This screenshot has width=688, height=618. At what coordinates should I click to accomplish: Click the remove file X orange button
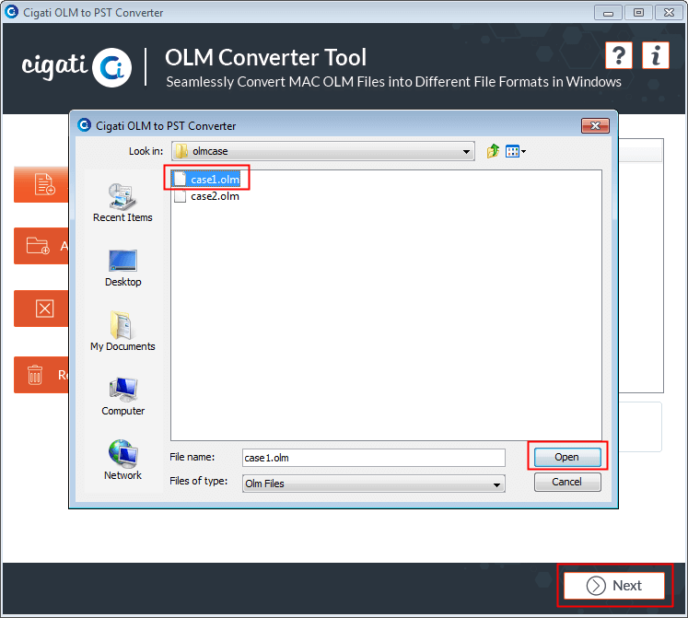pos(41,309)
